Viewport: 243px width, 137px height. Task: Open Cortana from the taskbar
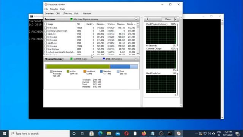[74, 134]
